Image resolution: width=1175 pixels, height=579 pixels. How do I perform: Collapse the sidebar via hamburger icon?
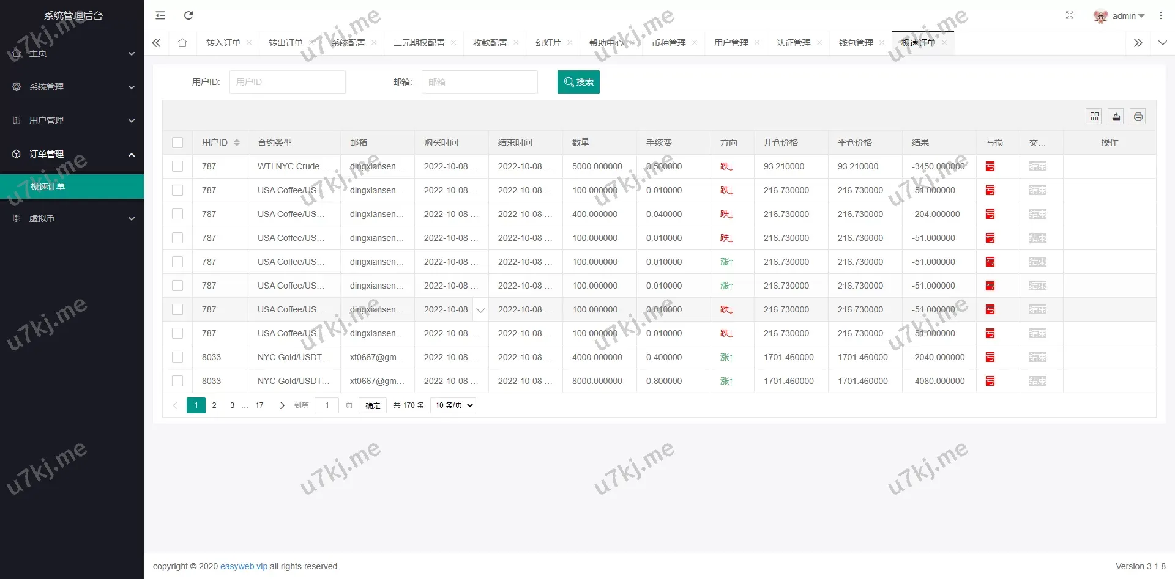160,15
